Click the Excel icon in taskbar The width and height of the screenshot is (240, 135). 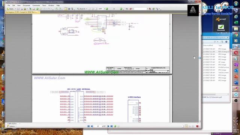click(236, 22)
